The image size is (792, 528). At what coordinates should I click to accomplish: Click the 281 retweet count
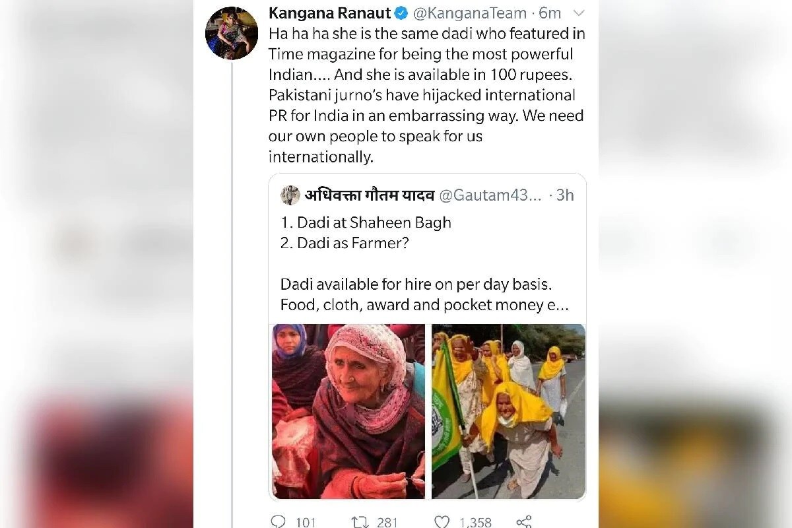tap(387, 522)
